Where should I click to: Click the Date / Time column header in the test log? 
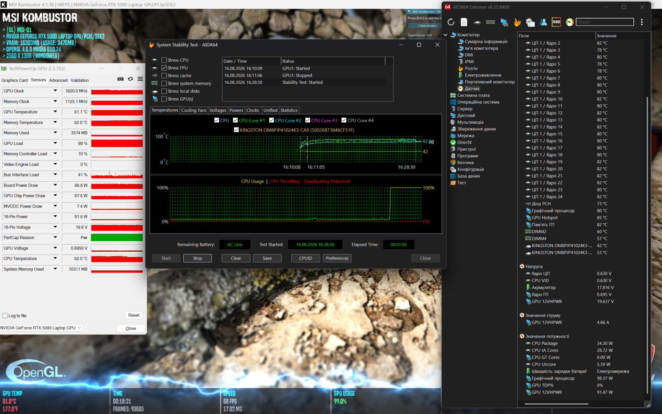[x=252, y=61]
